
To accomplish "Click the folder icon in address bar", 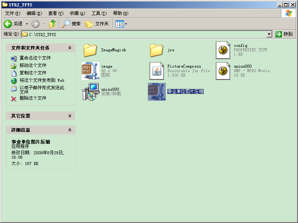I will 25,34.
